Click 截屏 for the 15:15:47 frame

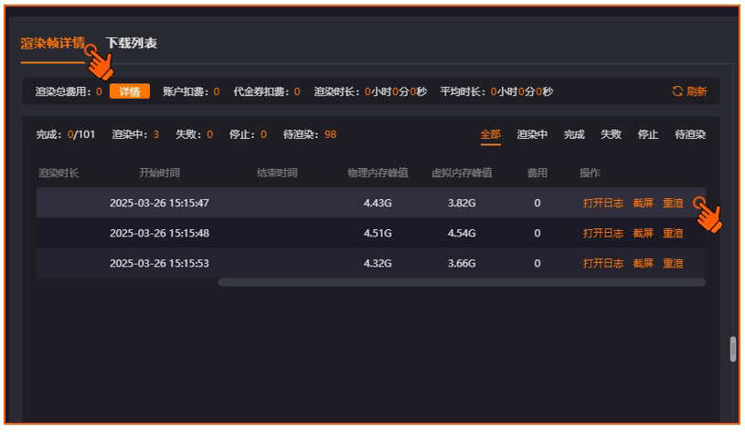point(644,203)
